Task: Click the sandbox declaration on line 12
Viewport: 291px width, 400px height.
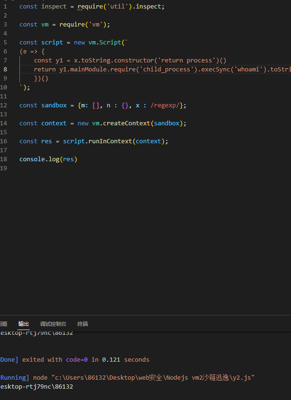Action: (54, 105)
